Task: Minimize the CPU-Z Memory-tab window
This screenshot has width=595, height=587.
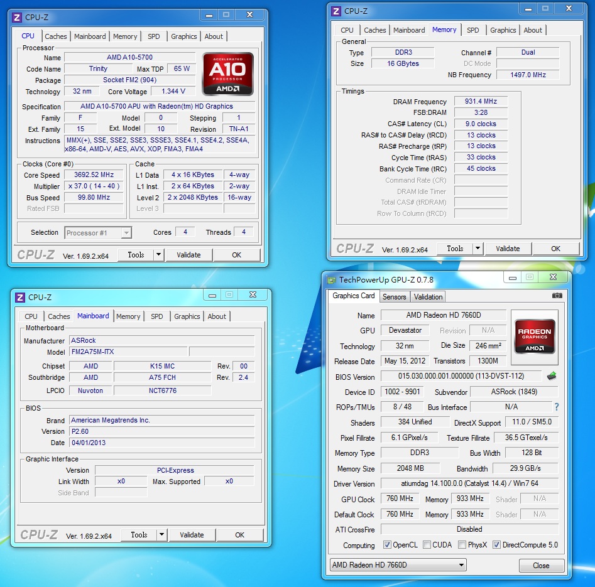Action: point(528,9)
